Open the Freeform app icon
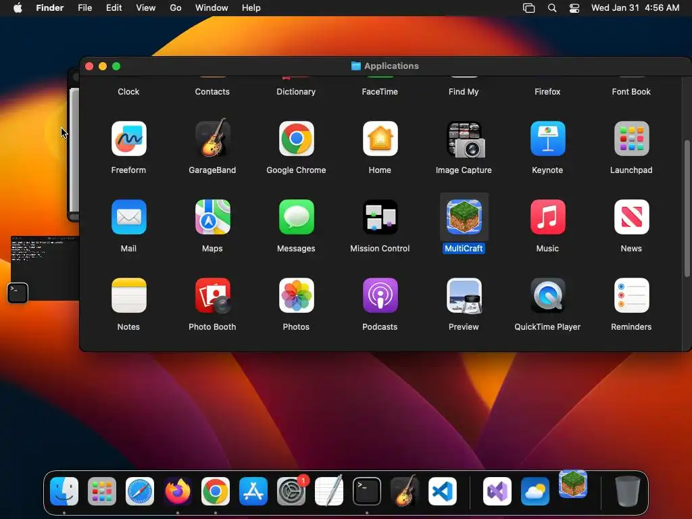 [128, 139]
